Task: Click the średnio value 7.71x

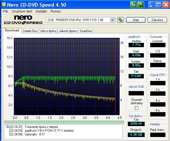Action: coord(136,45)
